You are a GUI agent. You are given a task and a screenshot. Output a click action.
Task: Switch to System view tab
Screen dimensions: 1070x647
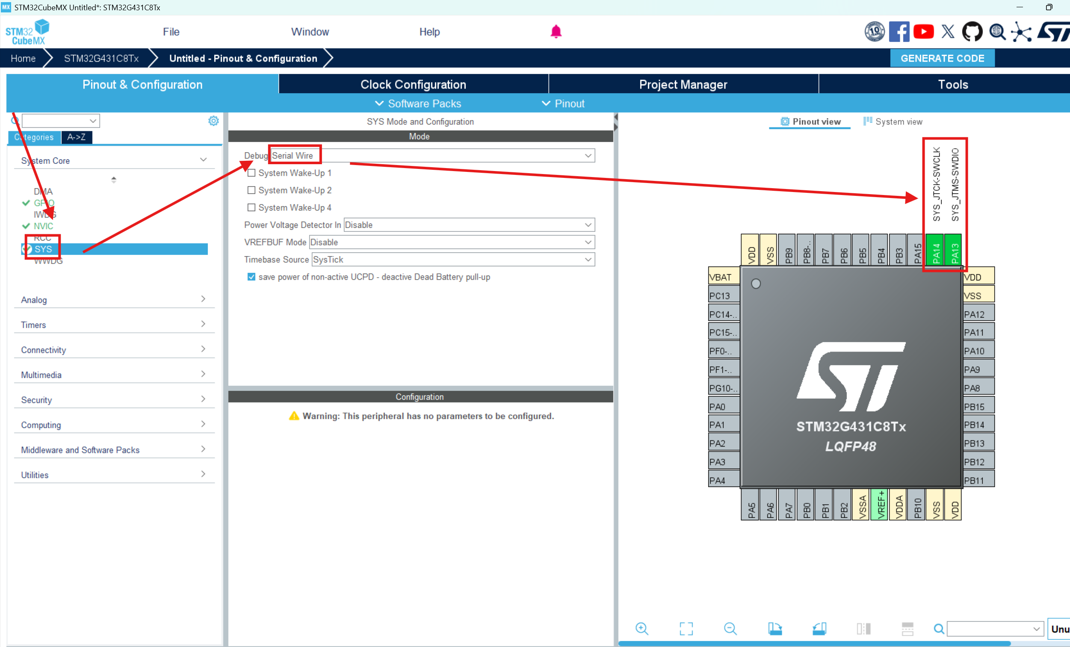point(893,121)
